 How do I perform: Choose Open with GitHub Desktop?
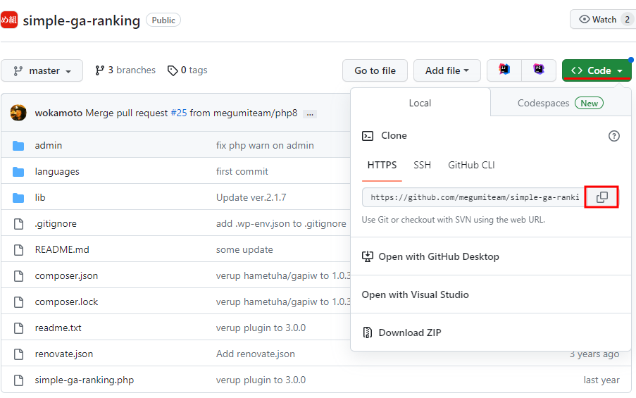491,256
